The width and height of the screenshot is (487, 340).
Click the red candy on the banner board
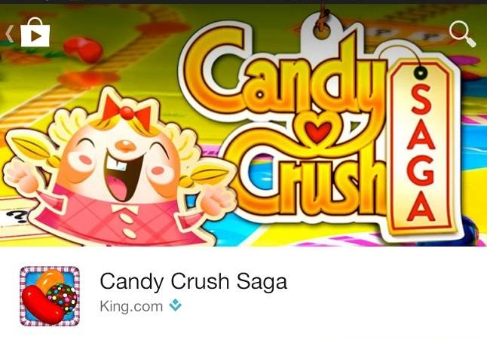(x=83, y=49)
